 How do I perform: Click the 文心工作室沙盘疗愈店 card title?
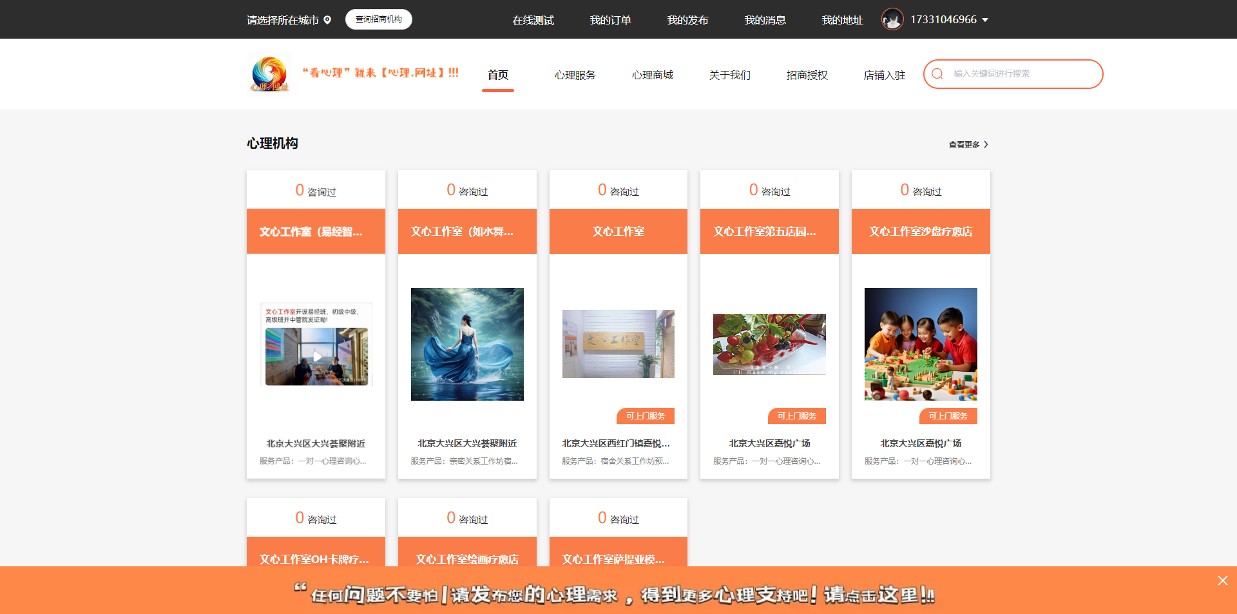[x=921, y=231]
